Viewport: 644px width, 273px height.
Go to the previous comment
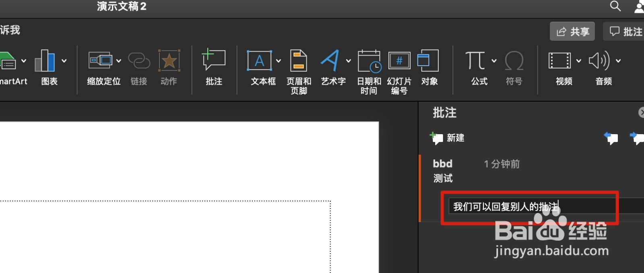(x=611, y=138)
